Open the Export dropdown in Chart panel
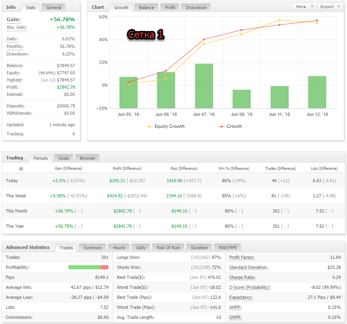The height and width of the screenshot is (324, 347). 330,7
